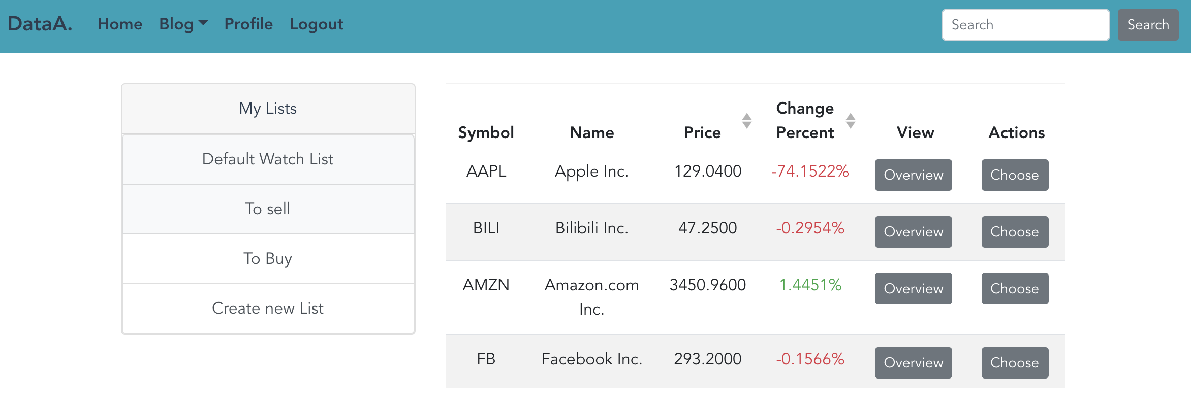Open the To sell list
Image resolution: width=1191 pixels, height=412 pixels.
268,209
